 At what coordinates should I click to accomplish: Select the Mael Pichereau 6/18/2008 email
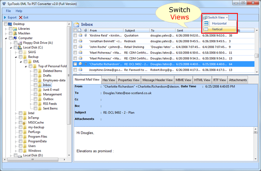coord(163,53)
